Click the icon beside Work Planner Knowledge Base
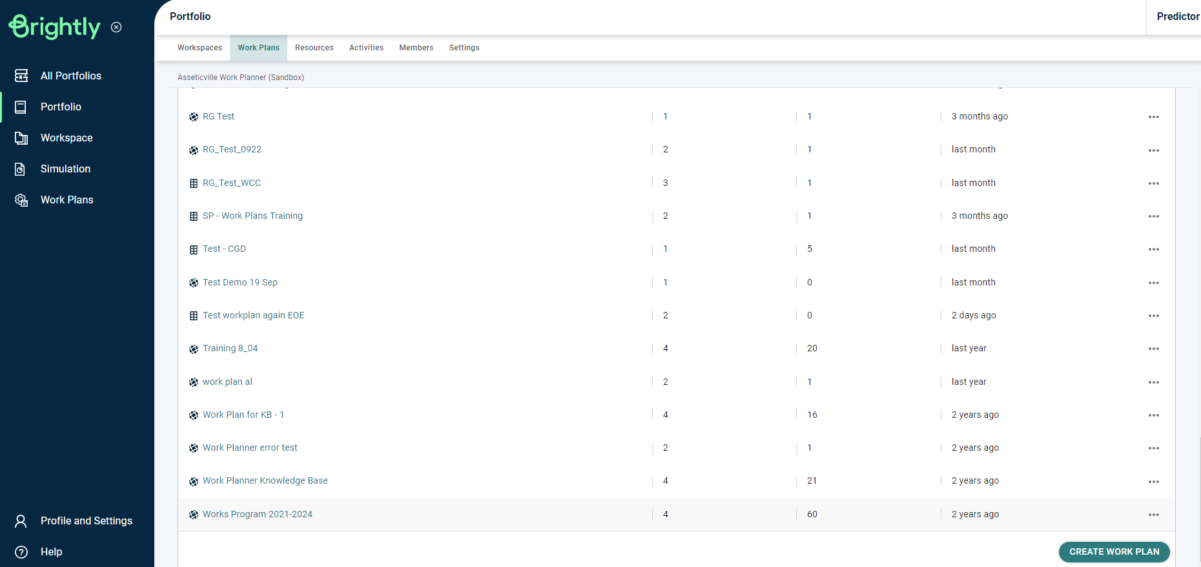Image resolution: width=1201 pixels, height=567 pixels. 194,481
